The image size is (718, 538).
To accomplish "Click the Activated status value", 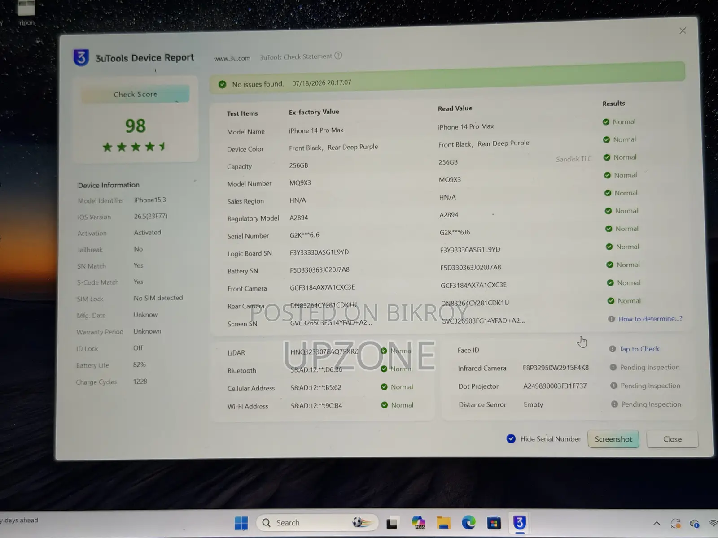I will pyautogui.click(x=147, y=232).
